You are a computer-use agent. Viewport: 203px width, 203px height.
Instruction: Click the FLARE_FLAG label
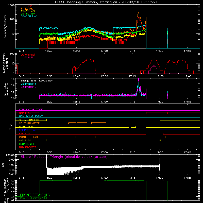pos(26,127)
